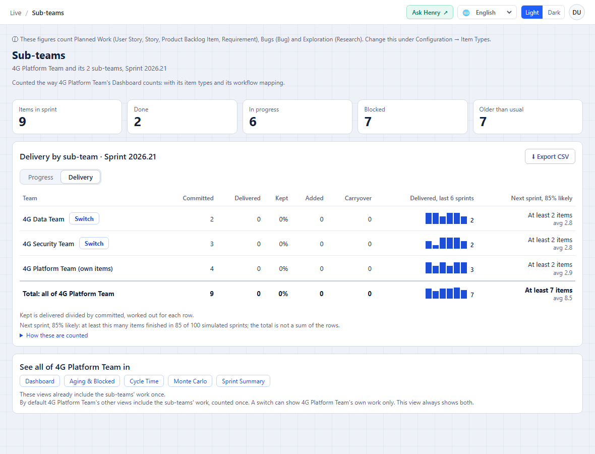Click the 'Sub-teams' page heading

[39, 55]
